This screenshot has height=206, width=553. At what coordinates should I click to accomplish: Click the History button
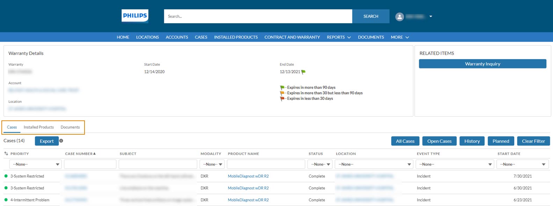click(472, 141)
